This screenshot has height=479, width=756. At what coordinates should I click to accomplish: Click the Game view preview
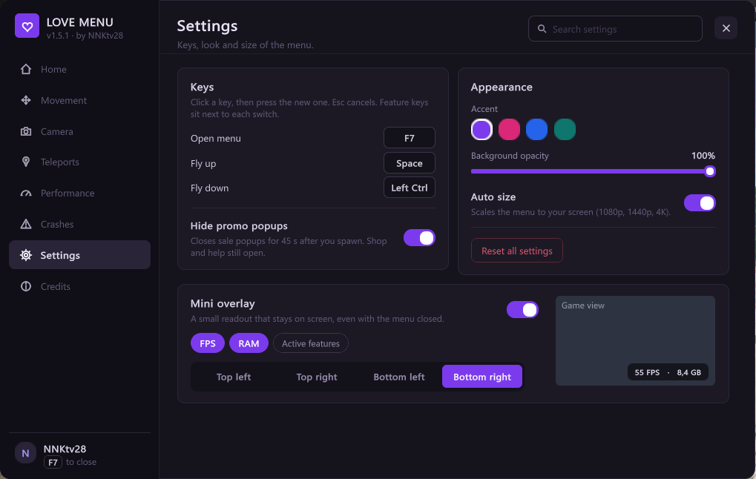636,340
